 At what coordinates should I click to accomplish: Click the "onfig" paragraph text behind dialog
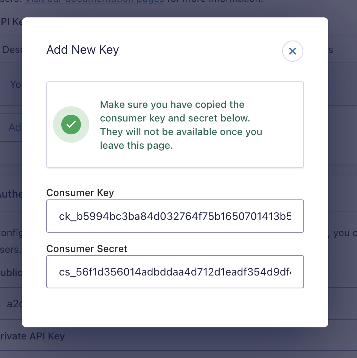[11, 233]
